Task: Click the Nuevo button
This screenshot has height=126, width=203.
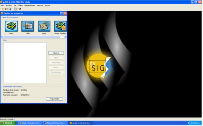Action: [56, 53]
